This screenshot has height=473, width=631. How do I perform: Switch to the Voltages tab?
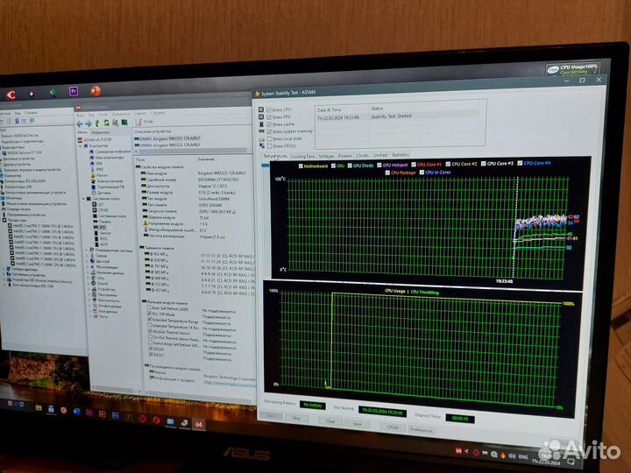326,156
